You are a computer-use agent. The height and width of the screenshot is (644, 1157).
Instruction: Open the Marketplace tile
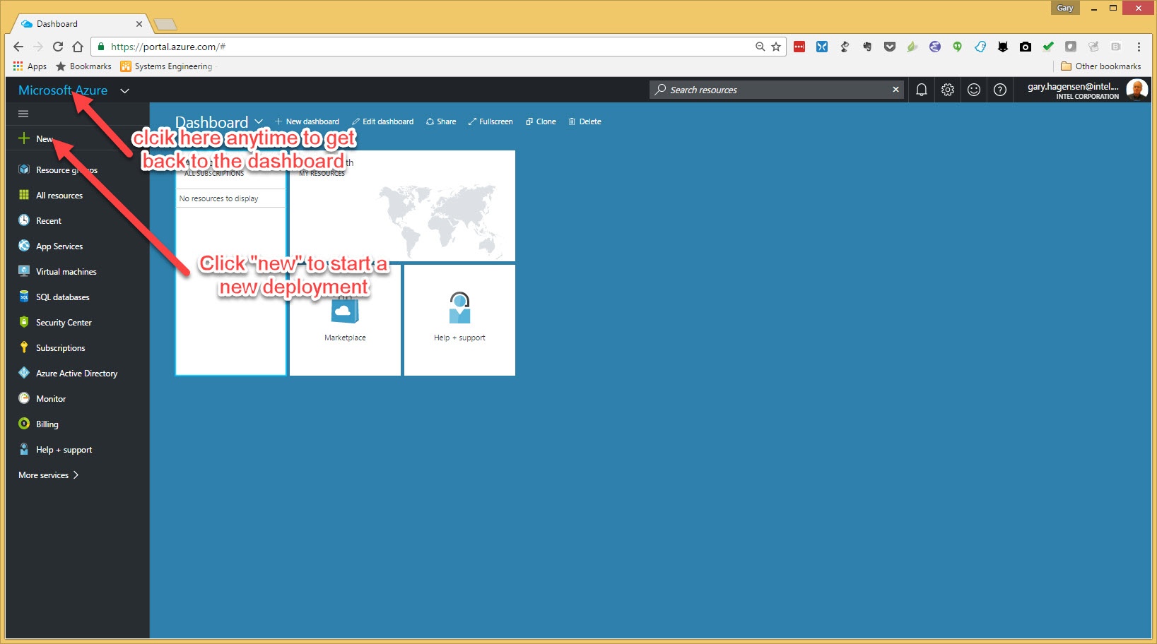[x=345, y=321]
